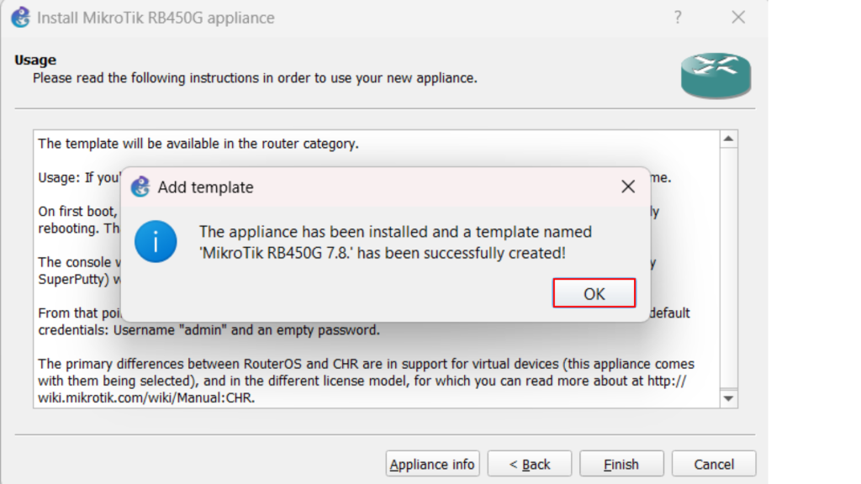
Task: Open the Appliance info button
Action: click(432, 464)
